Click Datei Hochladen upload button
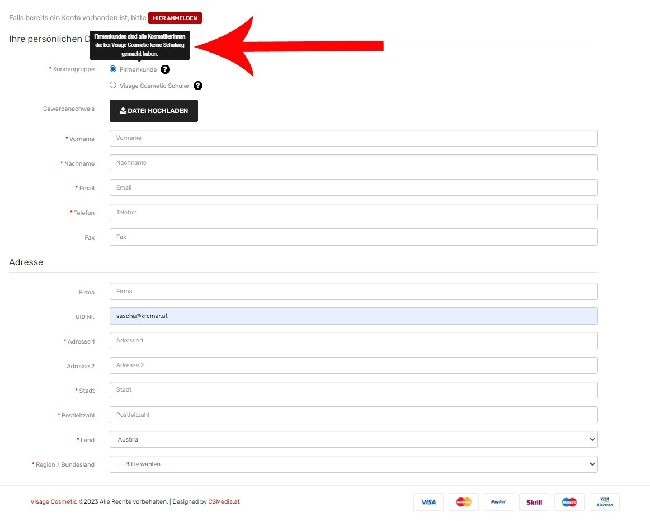The height and width of the screenshot is (521, 650). click(x=154, y=111)
